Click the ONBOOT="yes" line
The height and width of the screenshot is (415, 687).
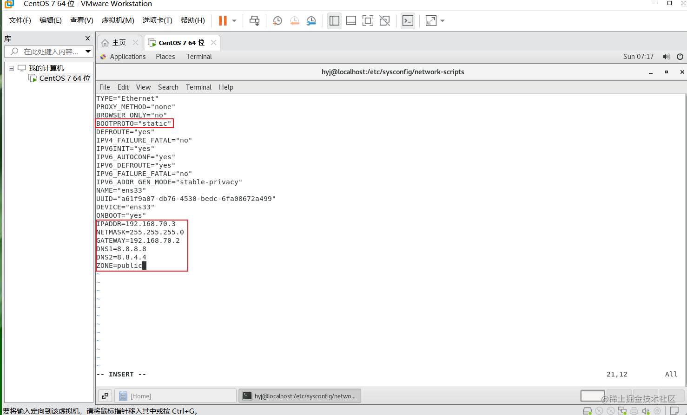(x=121, y=215)
